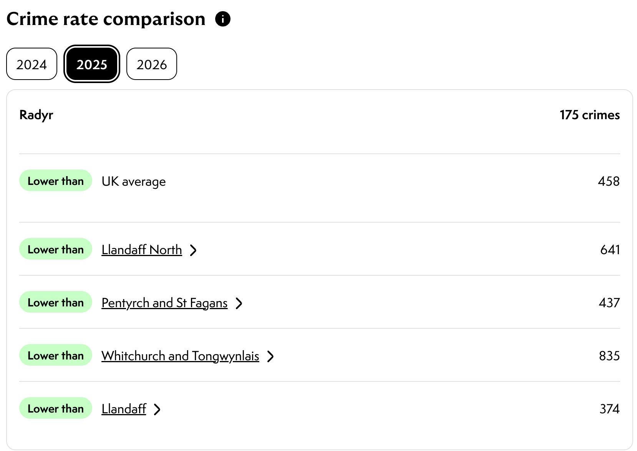Click the chevron beside Pentyrch and St Fagans
The height and width of the screenshot is (451, 637).
coord(239,303)
